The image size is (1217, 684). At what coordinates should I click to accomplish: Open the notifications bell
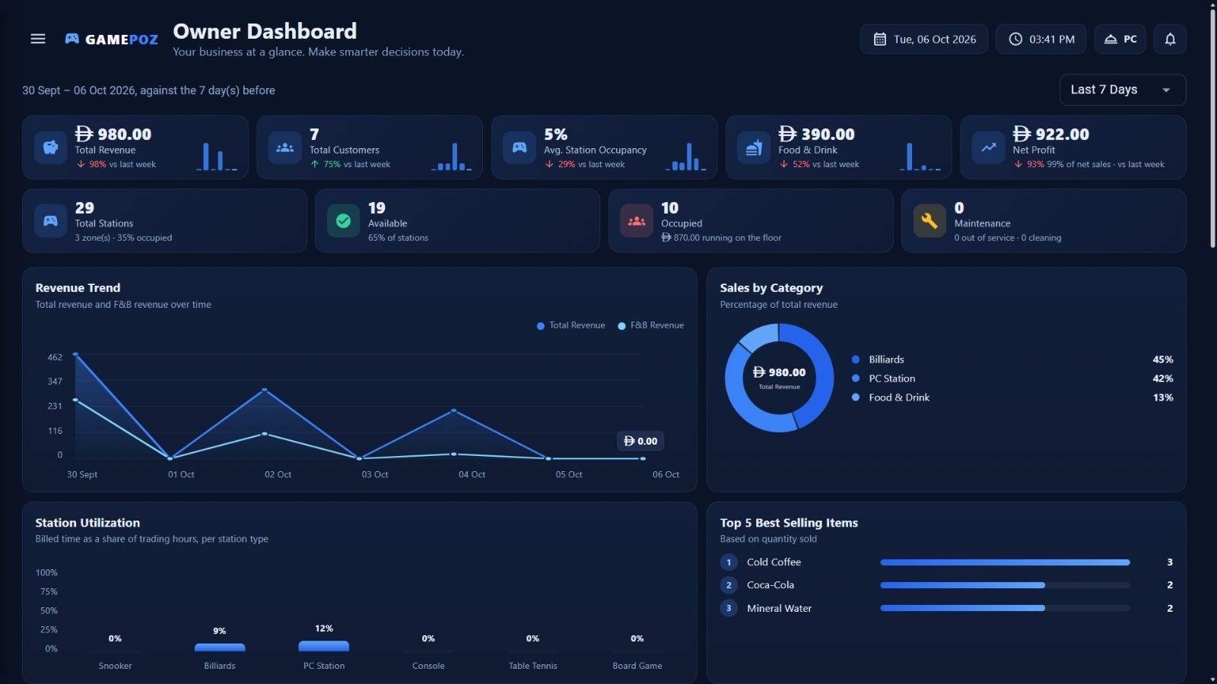[x=1170, y=39]
